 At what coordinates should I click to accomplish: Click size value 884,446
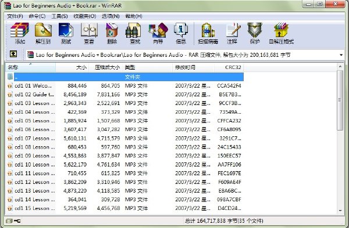[x=77, y=86]
